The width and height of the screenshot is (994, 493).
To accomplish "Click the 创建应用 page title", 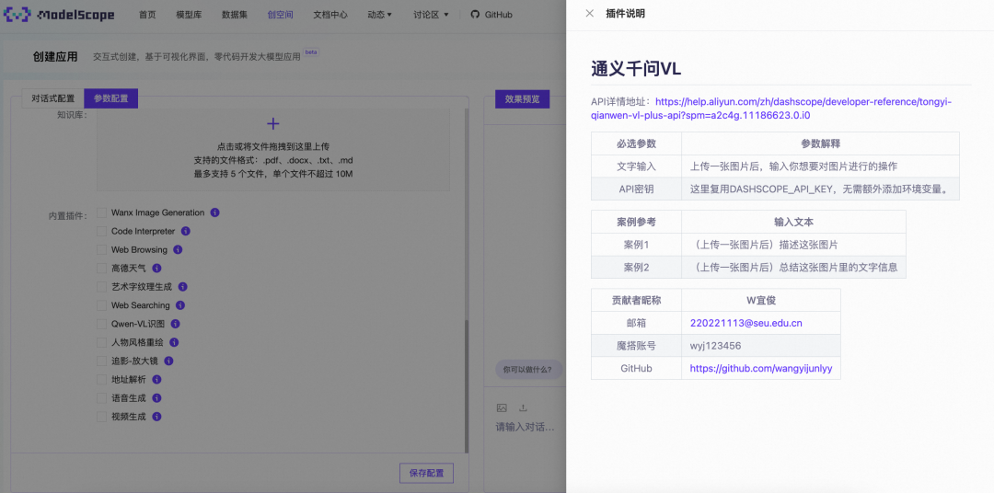I will (x=55, y=57).
